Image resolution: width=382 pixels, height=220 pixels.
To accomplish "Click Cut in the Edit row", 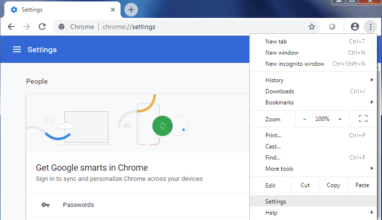I will pyautogui.click(x=305, y=185).
